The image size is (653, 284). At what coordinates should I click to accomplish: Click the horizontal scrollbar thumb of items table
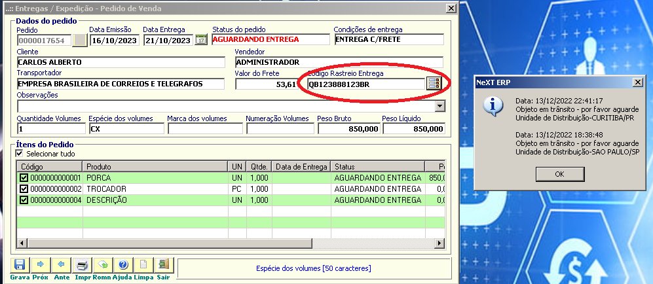pyautogui.click(x=170, y=243)
